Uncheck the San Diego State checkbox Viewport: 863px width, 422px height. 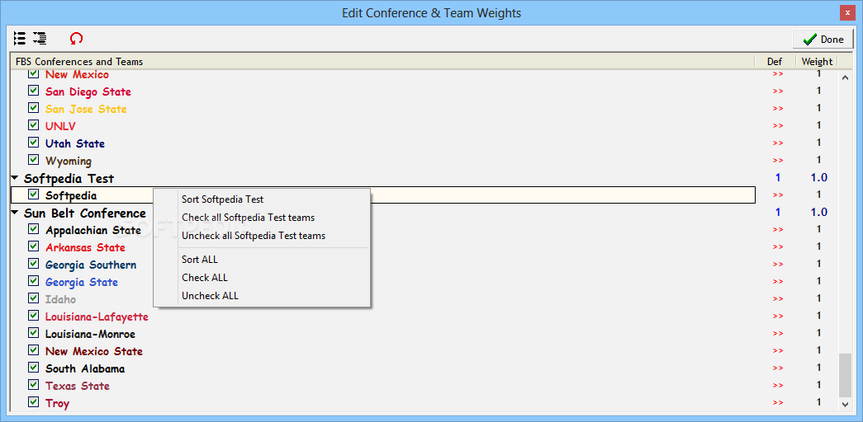[34, 91]
